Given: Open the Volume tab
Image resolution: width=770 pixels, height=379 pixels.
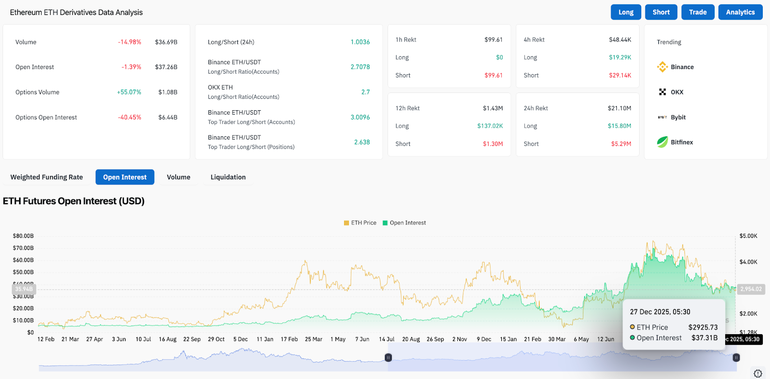Looking at the screenshot, I should (179, 177).
